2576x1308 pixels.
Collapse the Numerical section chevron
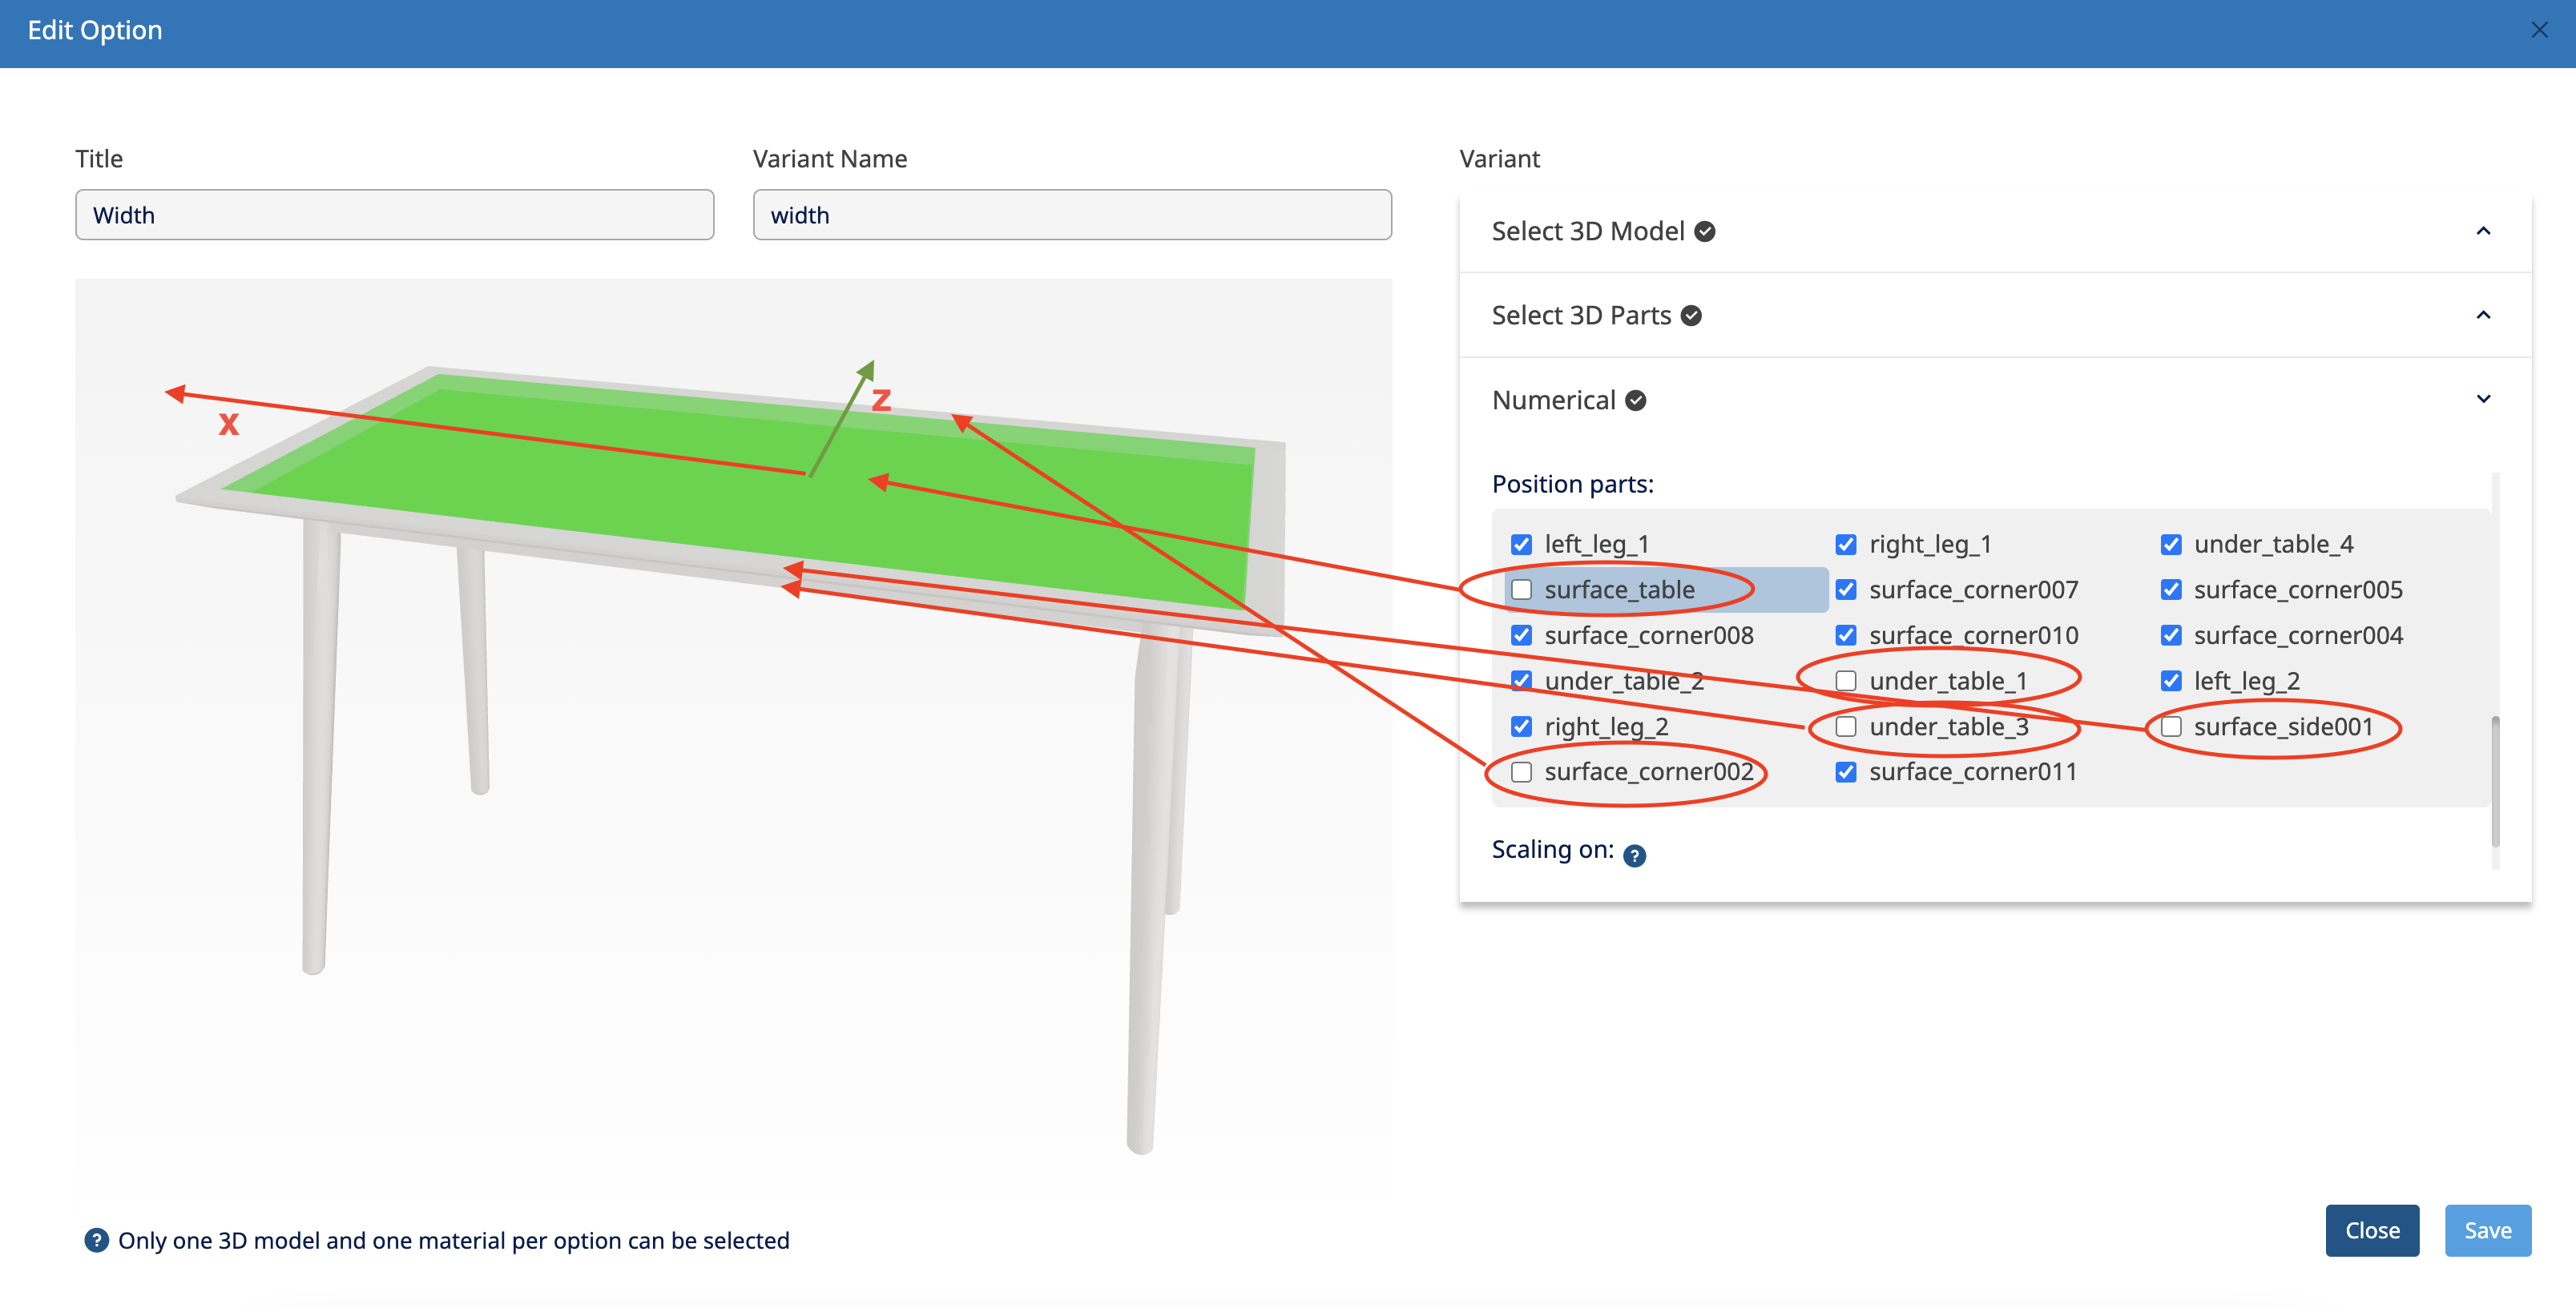pos(2483,400)
